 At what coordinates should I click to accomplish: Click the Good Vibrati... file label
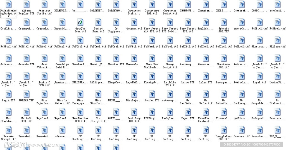tap(44, 66)
